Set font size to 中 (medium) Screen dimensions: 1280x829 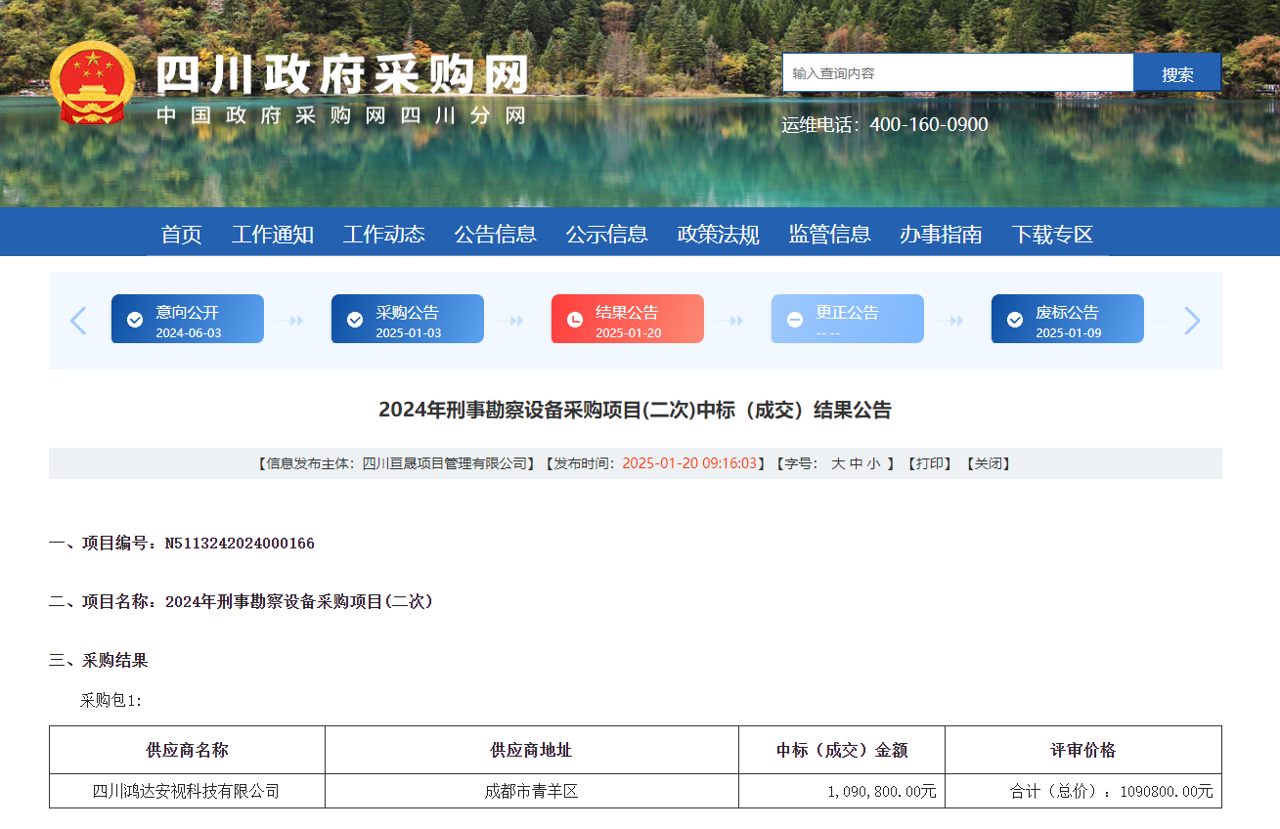(x=856, y=463)
